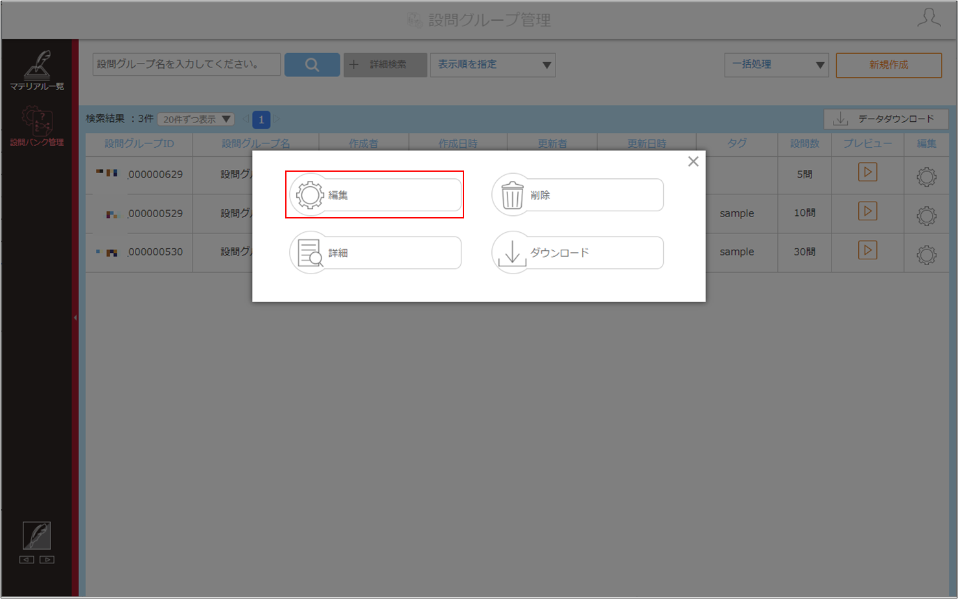Open the 一括処理 dropdown
This screenshot has height=599, width=958.
pyautogui.click(x=777, y=65)
